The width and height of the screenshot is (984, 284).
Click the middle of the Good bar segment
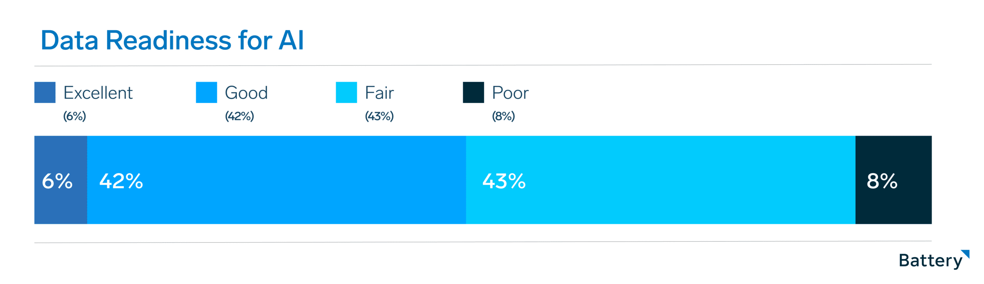tap(276, 180)
